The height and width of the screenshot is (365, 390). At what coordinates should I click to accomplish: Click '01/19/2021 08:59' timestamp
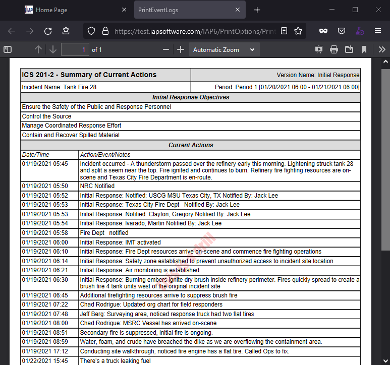[x=45, y=342]
